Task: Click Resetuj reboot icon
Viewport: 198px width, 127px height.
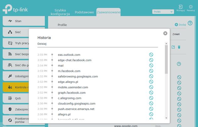Action: 191,8
